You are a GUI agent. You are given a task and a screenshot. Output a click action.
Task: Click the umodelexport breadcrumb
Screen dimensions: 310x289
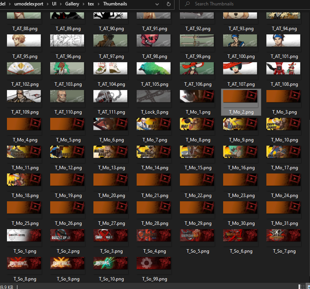pos(29,4)
